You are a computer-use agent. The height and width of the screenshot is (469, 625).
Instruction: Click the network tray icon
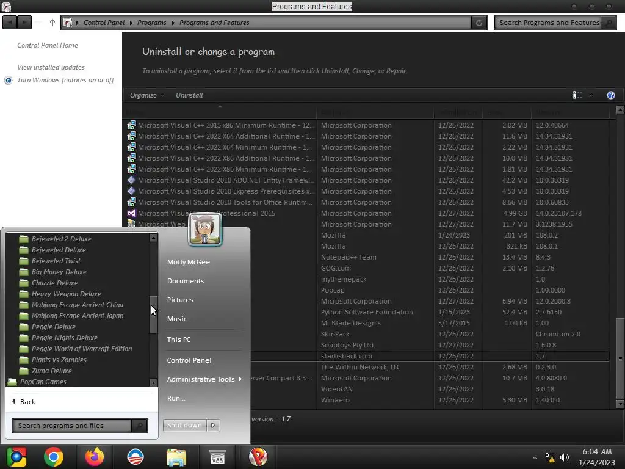(550, 457)
